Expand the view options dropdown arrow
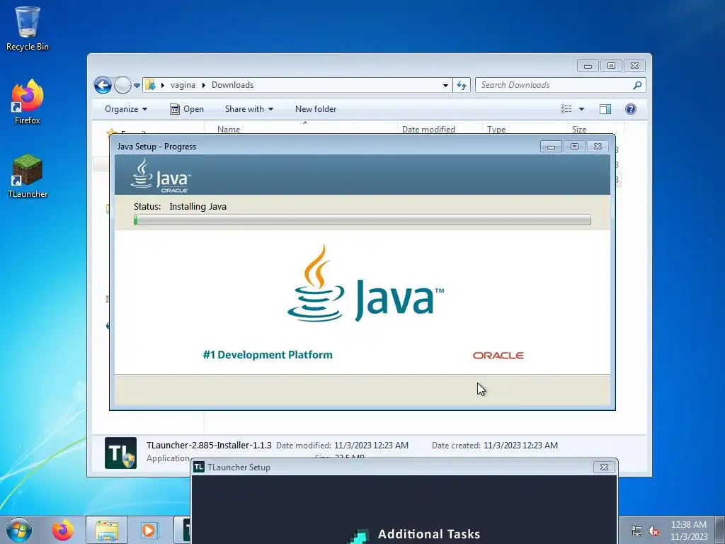The width and height of the screenshot is (725, 544). [582, 109]
